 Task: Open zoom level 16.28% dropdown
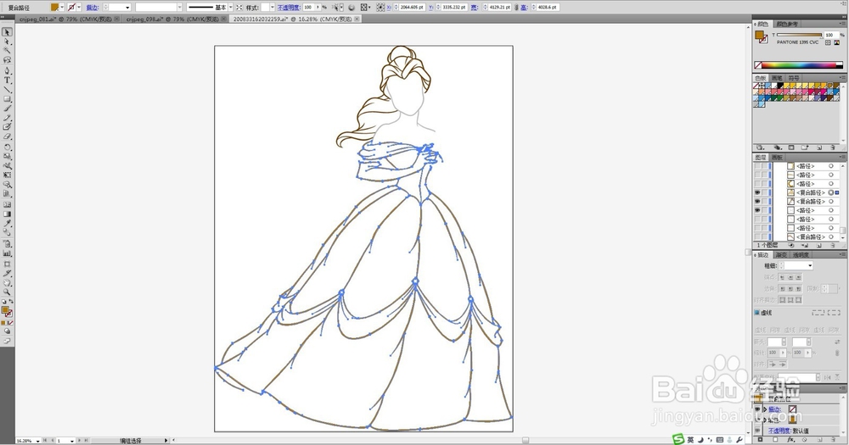tap(37, 441)
